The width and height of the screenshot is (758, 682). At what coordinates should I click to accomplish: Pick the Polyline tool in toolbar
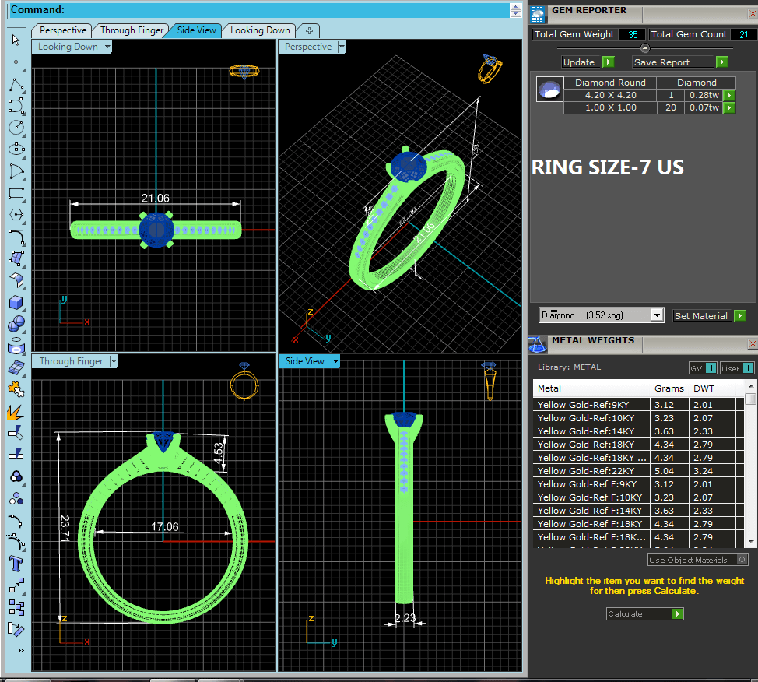(x=16, y=84)
